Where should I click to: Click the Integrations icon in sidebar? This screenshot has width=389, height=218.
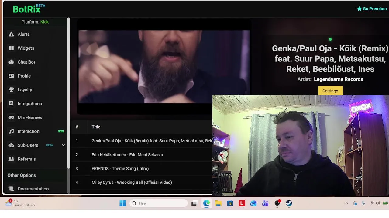point(11,104)
